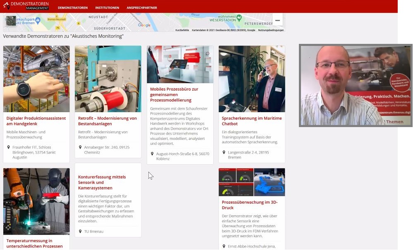Open Retrofit – Modernisierung von Bestandsanlagen link
Screen dimensions: 413x250
(x=107, y=121)
